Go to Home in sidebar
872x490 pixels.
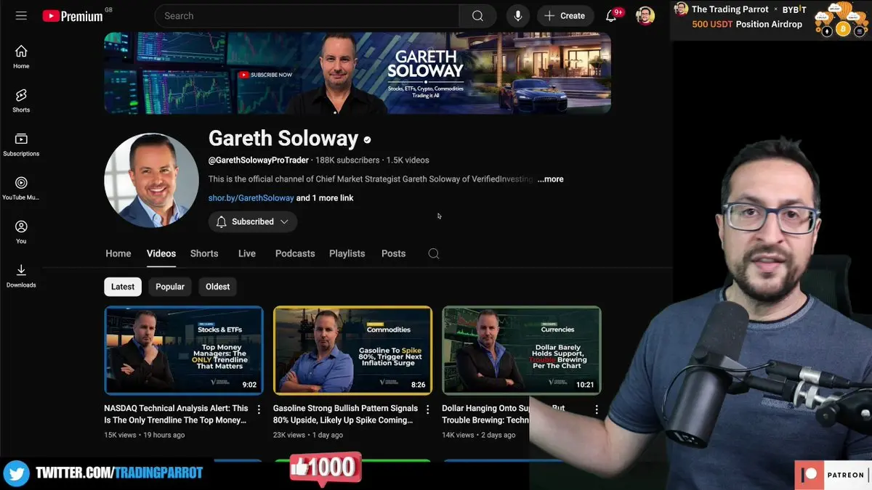[21, 57]
